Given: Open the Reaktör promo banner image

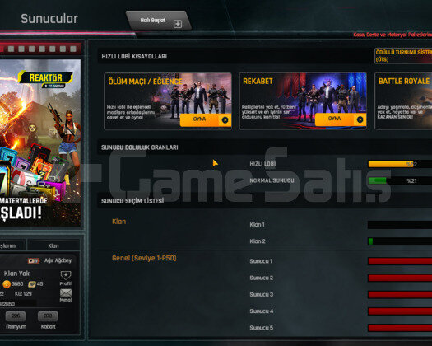Looking at the screenshot, I should pos(40,143).
